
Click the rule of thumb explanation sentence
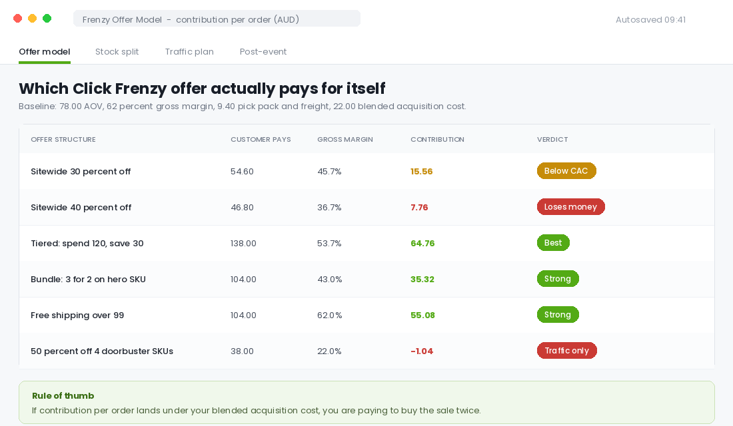(x=256, y=411)
